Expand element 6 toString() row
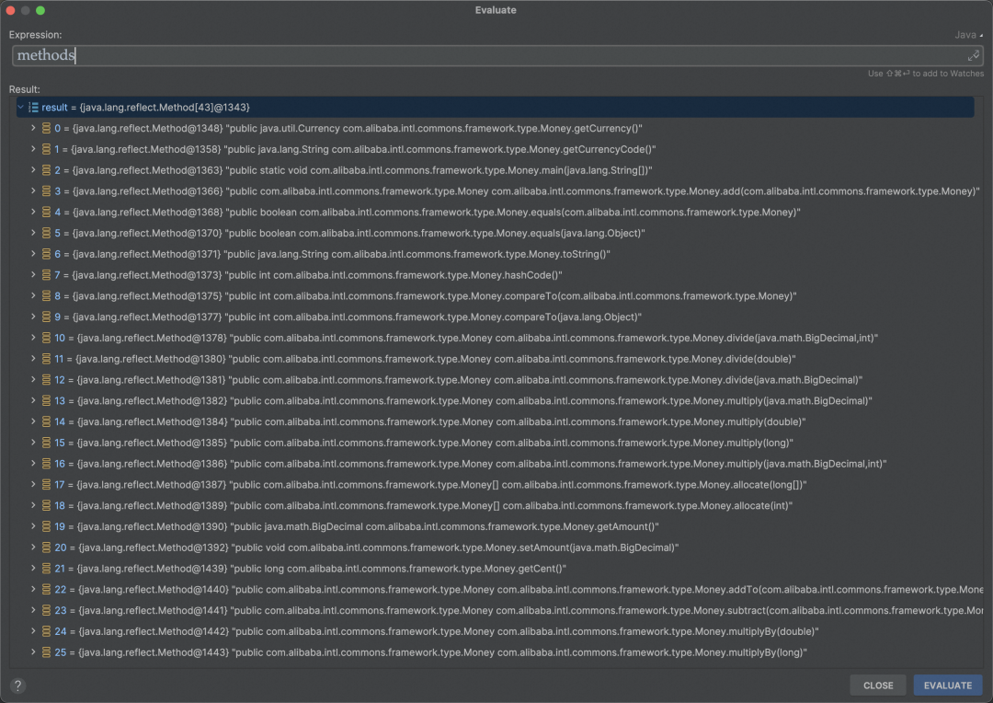The width and height of the screenshot is (993, 703). click(x=33, y=254)
